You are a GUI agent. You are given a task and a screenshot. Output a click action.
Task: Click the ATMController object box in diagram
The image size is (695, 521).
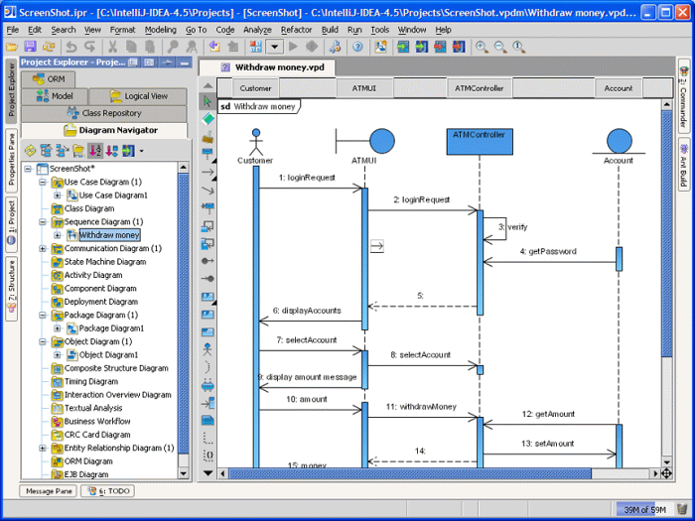480,142
